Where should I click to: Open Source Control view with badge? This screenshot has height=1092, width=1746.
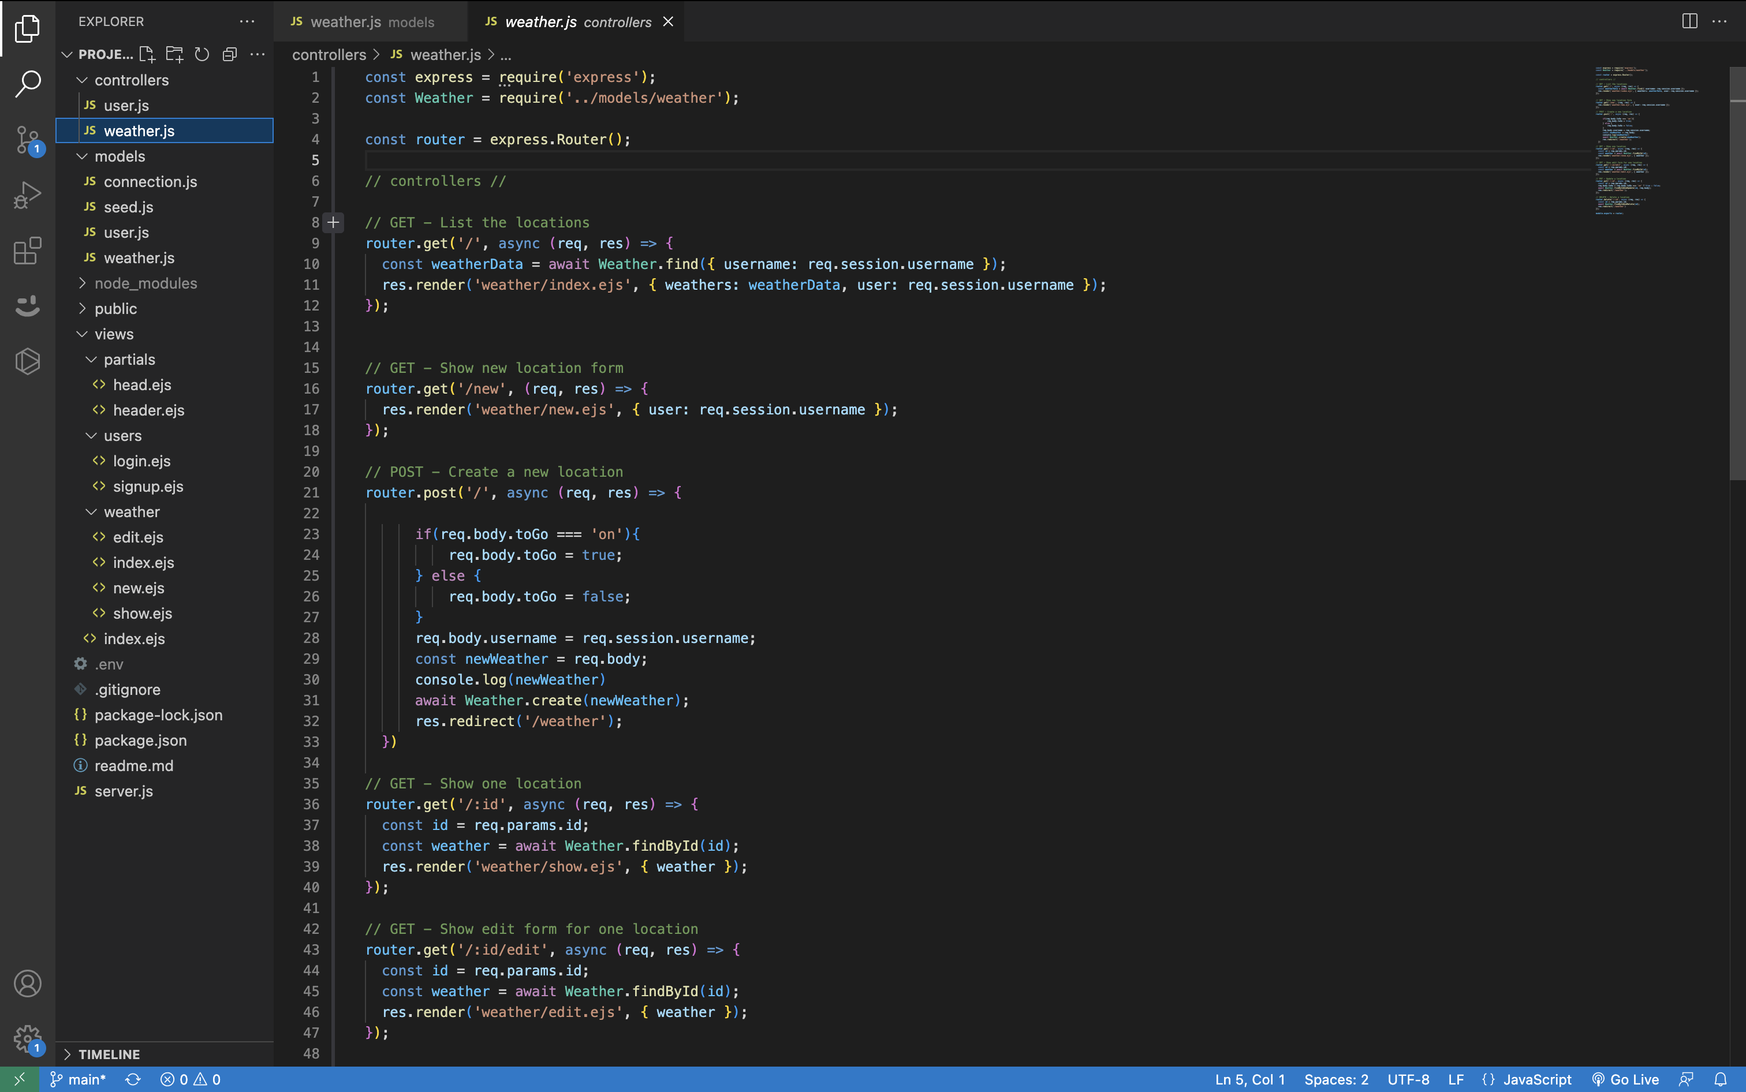[x=28, y=140]
